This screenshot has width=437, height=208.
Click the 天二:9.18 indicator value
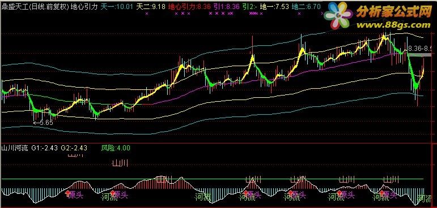pyautogui.click(x=151, y=6)
